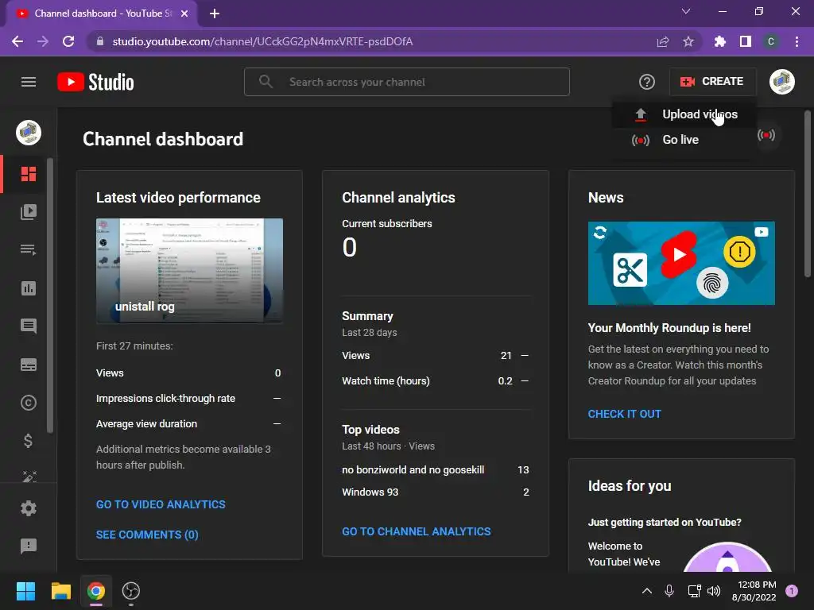The height and width of the screenshot is (610, 814).
Task: Click the address bar URL
Action: pyautogui.click(x=262, y=41)
